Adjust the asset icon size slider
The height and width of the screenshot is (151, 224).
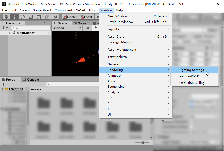(x=143, y=142)
